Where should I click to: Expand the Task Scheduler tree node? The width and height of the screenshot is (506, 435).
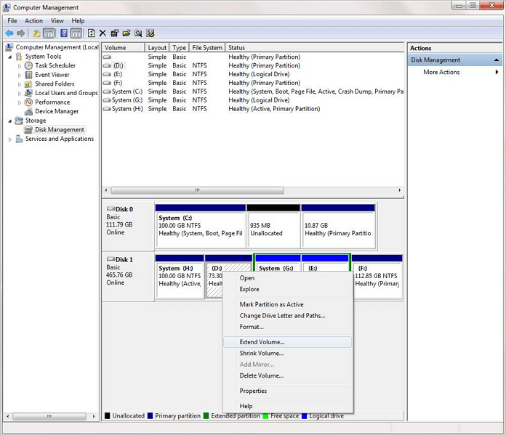pos(20,65)
